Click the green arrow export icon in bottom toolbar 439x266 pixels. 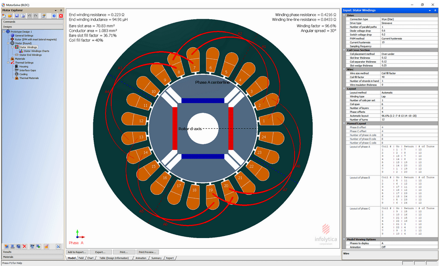click(38, 246)
